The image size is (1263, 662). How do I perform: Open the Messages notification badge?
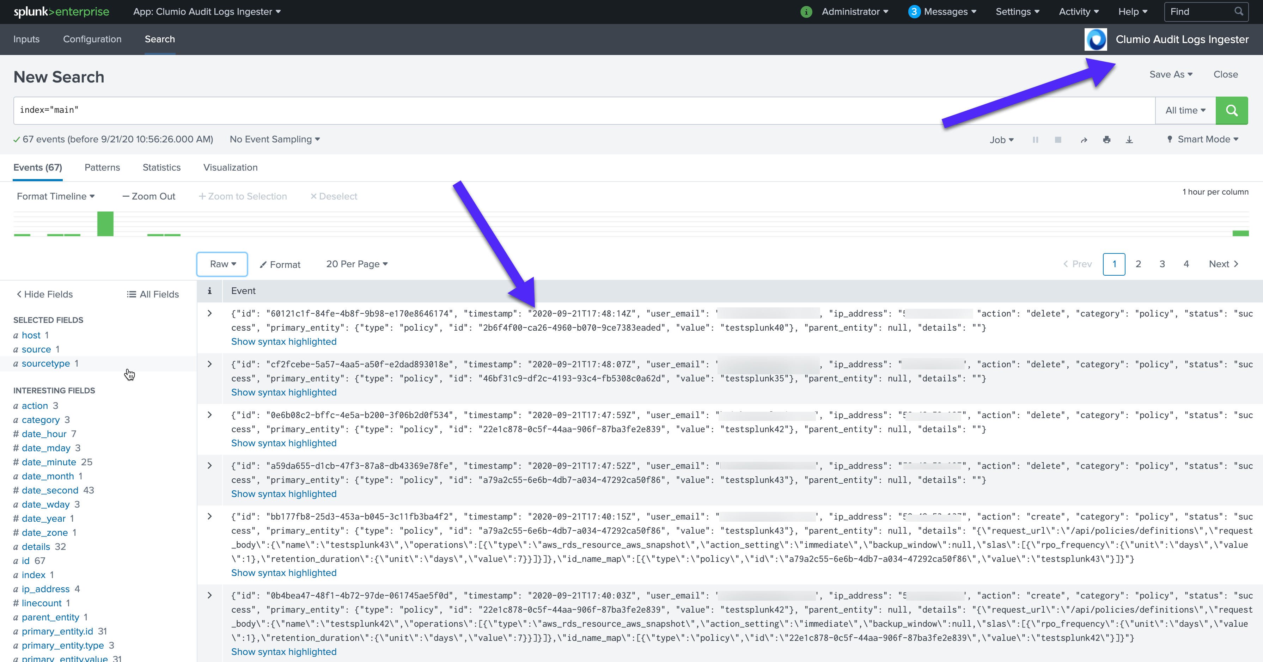[x=914, y=12]
